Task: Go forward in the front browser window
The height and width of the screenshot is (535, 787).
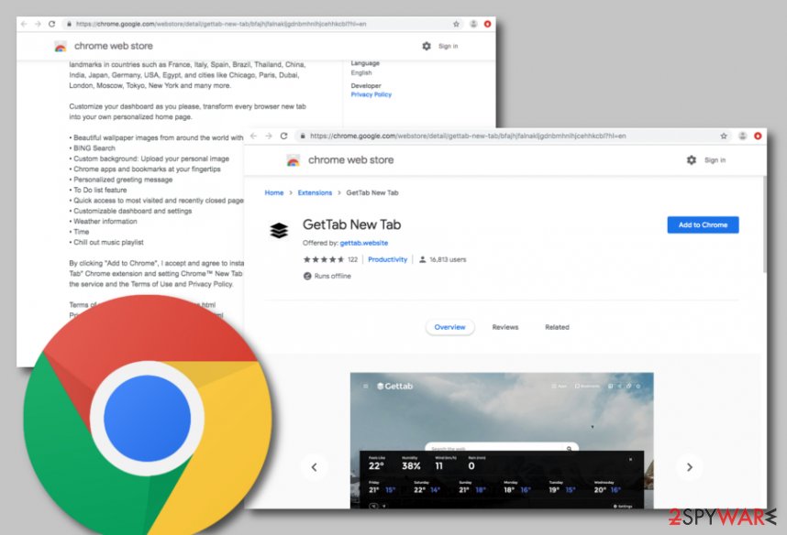Action: (269, 136)
